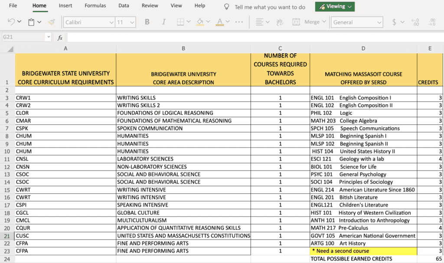Click the Paste clipboard icon
This screenshot has width=444, height=263.
(31, 22)
